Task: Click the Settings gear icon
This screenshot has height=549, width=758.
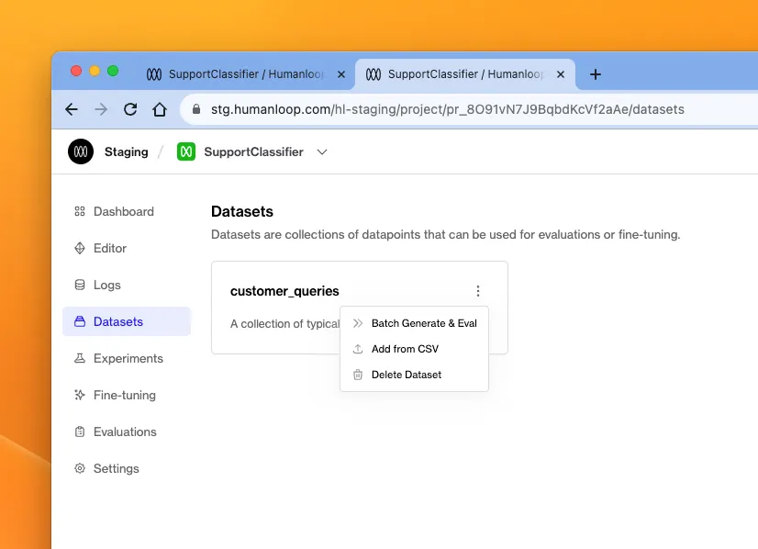Action: [80, 469]
